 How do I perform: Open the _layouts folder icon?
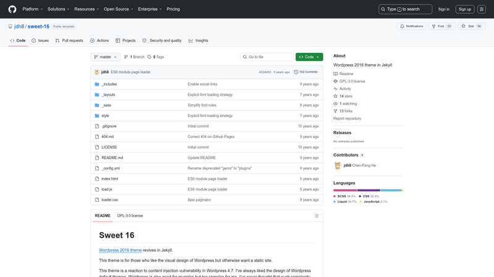click(x=97, y=95)
